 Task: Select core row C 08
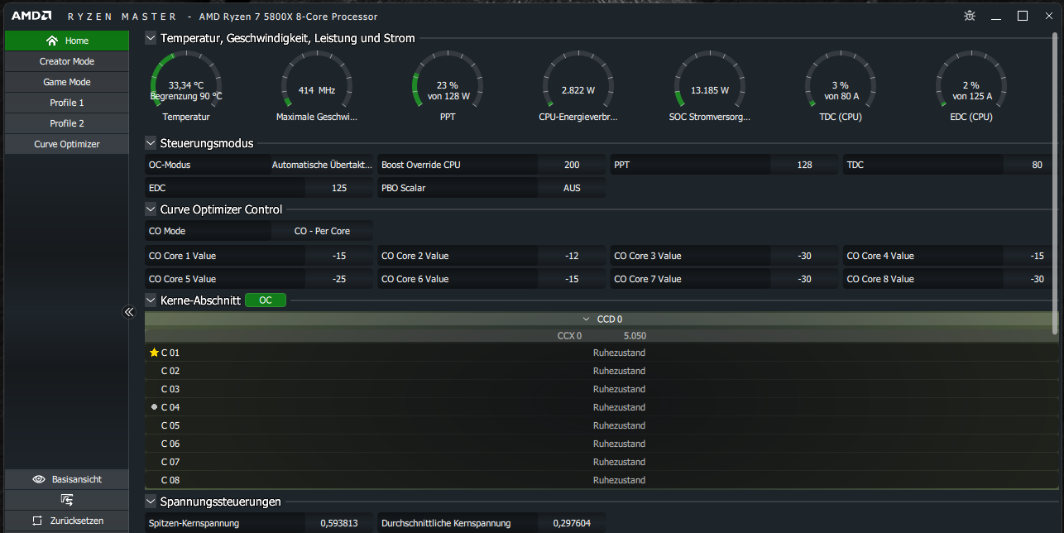[x=601, y=480]
